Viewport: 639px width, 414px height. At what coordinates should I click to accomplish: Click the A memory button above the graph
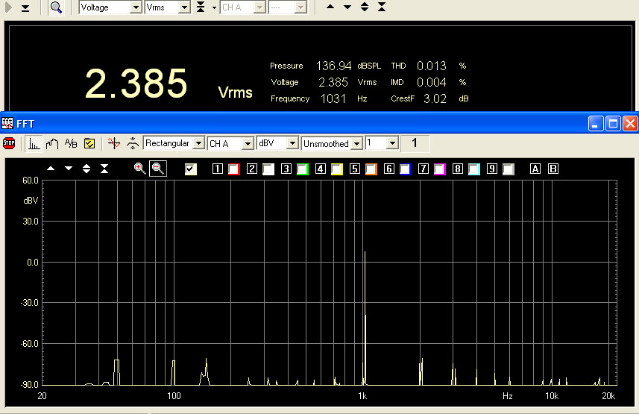[535, 169]
